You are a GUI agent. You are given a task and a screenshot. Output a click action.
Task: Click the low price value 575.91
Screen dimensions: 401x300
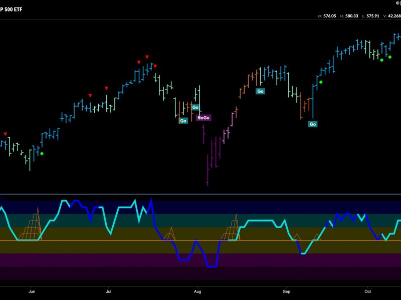(373, 16)
